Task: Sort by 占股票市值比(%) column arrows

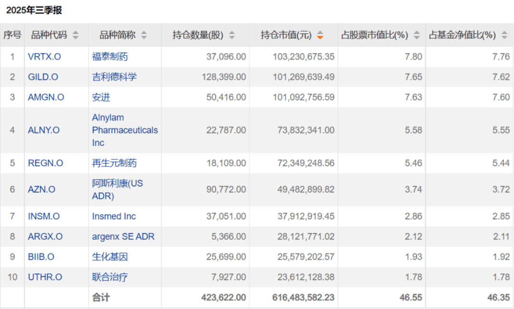Action: [416, 35]
